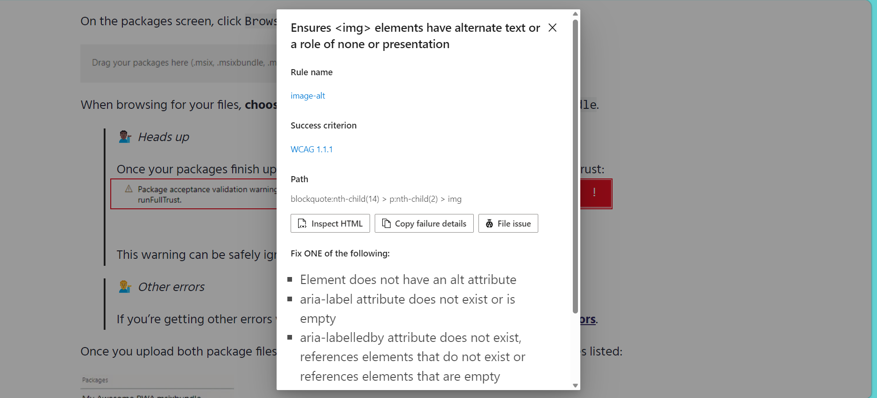This screenshot has width=877, height=398.
Task: Click the scrollbar down arrow of the dialog
Action: point(574,386)
